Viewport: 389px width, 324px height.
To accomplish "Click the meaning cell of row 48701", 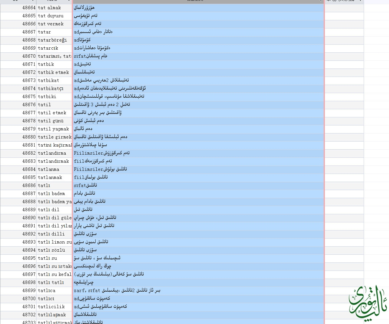I will pos(198,307).
